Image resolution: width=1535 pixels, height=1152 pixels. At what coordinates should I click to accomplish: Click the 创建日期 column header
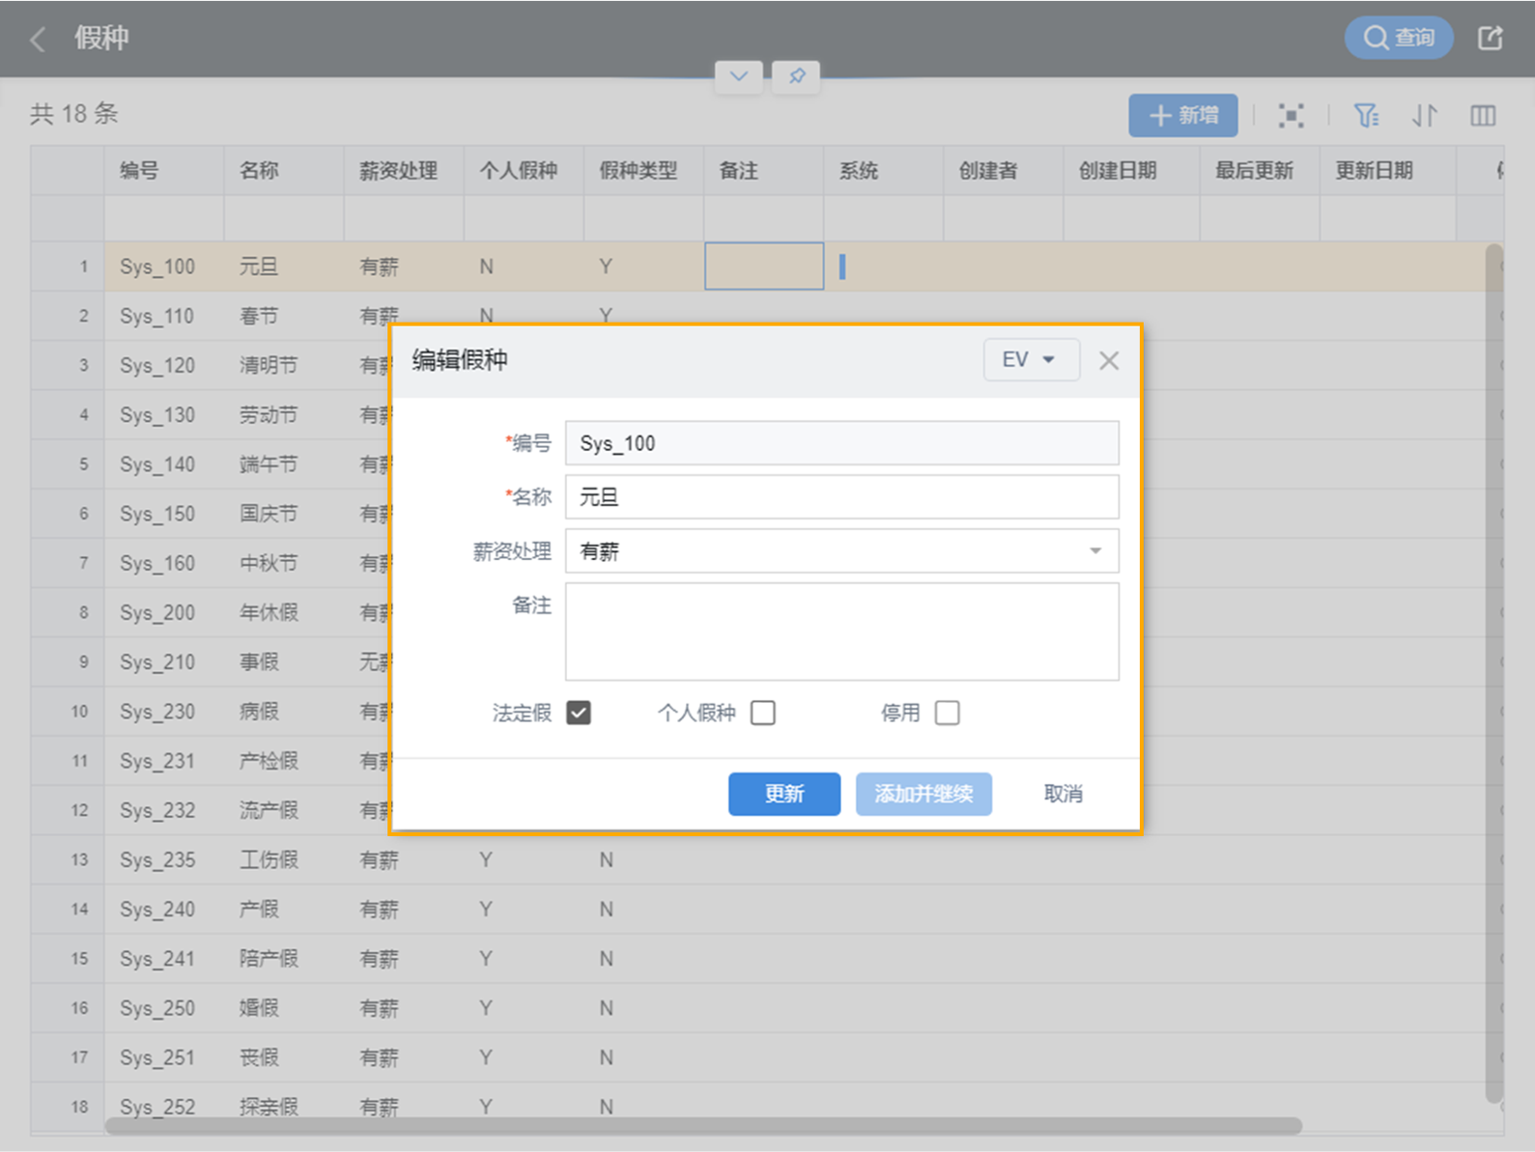1131,171
